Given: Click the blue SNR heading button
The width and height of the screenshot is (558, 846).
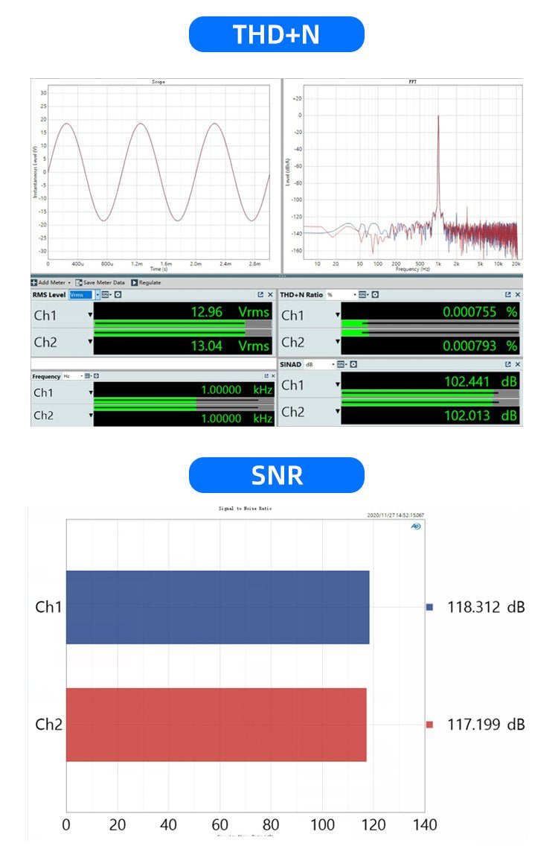Looking at the screenshot, I should [277, 475].
